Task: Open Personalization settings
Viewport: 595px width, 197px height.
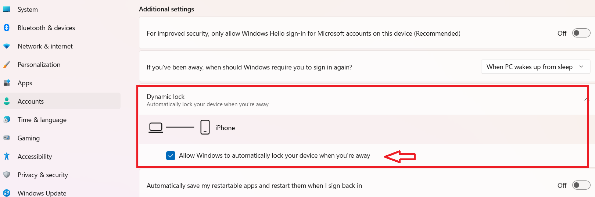Action: tap(39, 65)
